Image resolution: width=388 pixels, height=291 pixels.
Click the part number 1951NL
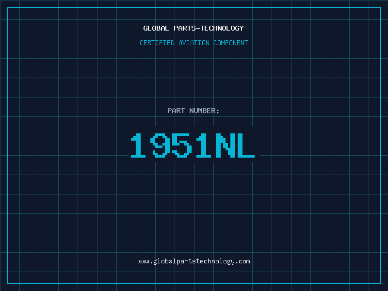point(193,145)
